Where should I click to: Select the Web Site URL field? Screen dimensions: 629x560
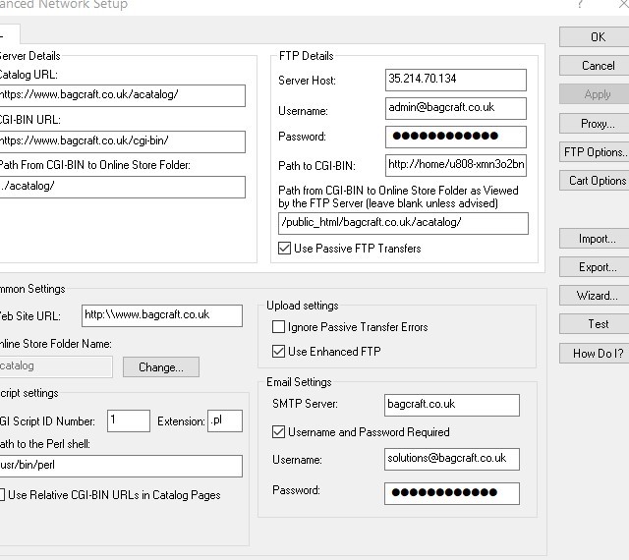coord(161,315)
